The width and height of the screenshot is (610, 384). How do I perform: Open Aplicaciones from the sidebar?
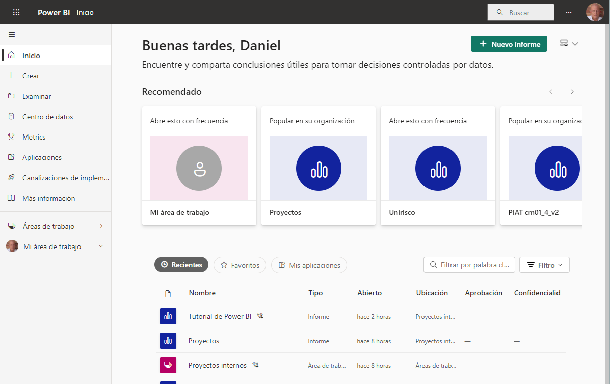pos(42,157)
